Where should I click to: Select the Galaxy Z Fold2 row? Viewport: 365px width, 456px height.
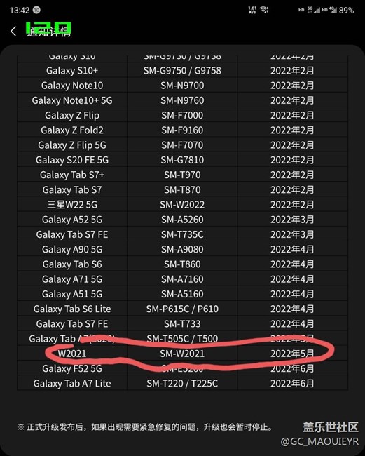tap(182, 130)
